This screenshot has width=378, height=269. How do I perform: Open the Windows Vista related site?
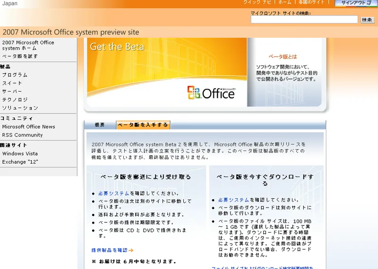(x=20, y=153)
